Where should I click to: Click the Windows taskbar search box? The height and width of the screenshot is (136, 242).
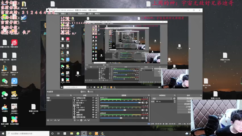click(x=28, y=134)
